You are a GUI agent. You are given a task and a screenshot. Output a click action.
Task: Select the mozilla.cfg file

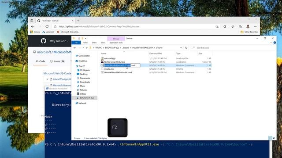pos(109,69)
